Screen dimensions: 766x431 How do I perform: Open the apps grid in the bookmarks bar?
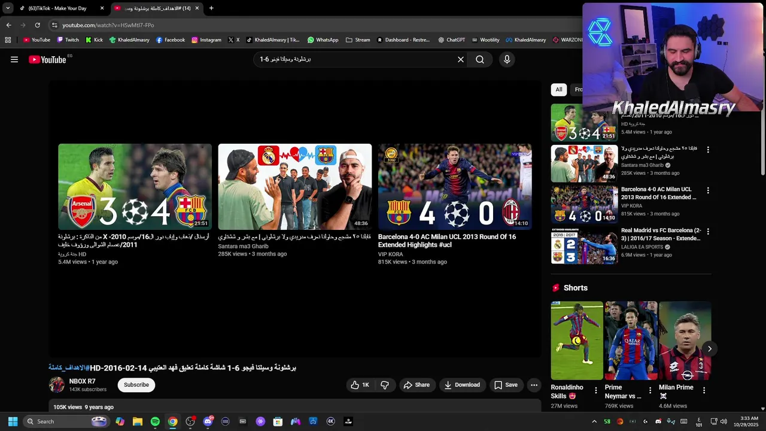(8, 40)
